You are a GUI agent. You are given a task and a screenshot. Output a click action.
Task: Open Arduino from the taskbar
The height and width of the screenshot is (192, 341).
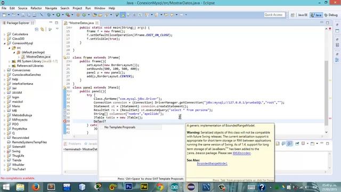point(175,187)
